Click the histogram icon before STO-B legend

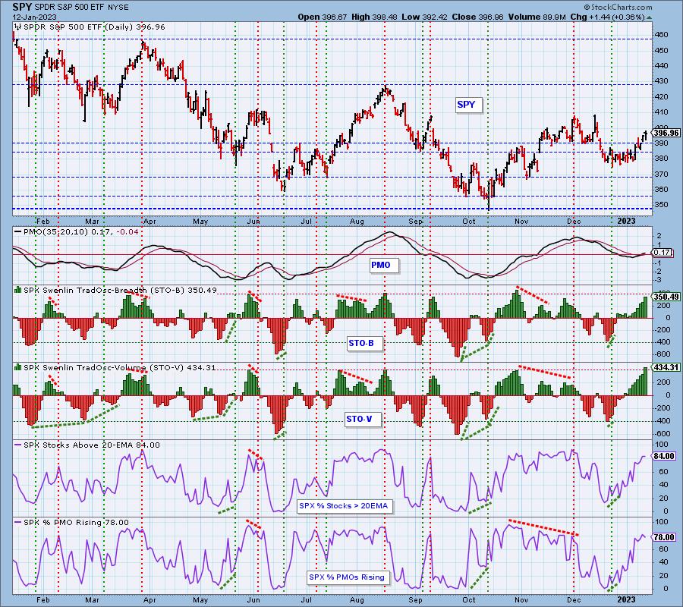coord(18,290)
